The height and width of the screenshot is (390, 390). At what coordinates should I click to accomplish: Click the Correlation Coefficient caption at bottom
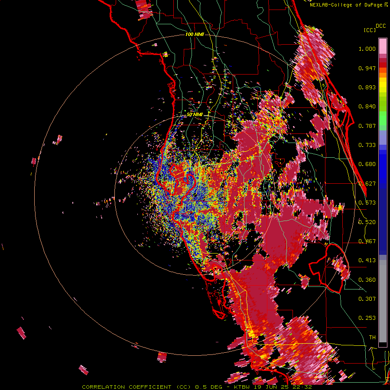197,387
